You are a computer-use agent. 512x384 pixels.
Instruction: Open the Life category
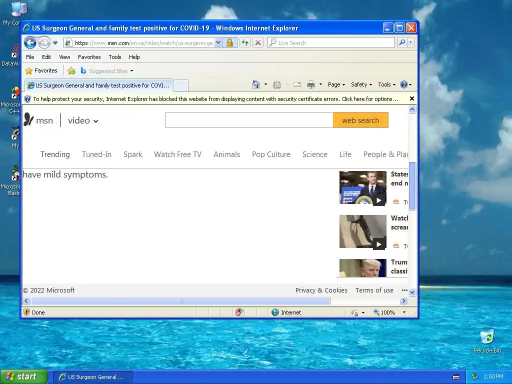pyautogui.click(x=345, y=154)
